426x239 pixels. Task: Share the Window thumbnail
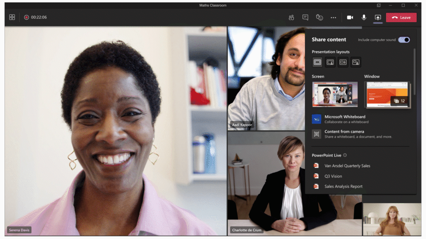coord(387,95)
